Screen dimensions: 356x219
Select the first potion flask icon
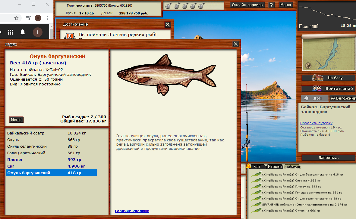(x=169, y=6)
